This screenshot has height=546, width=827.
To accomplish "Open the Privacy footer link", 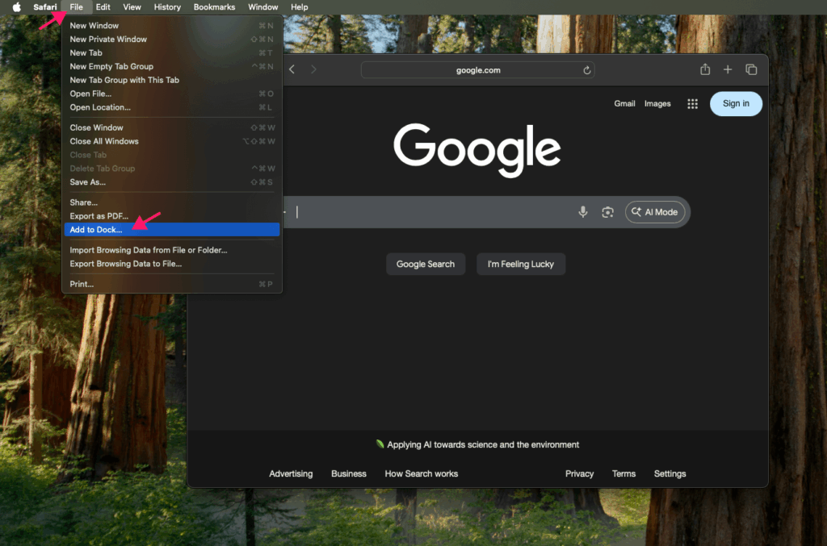I will pos(579,473).
